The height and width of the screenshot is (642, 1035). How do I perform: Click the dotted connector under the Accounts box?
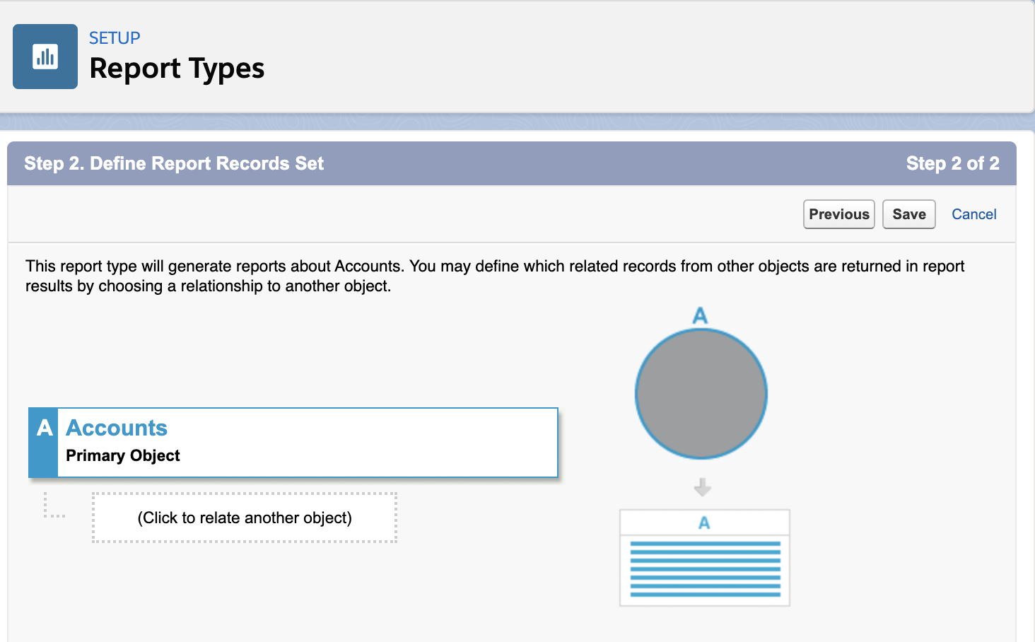tap(54, 506)
